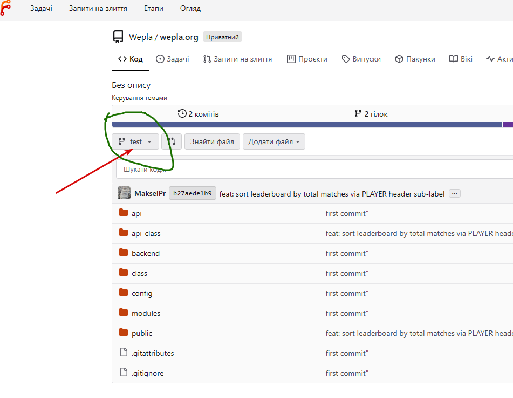The image size is (513, 398).
Task: Open the api folder
Action: pos(136,213)
